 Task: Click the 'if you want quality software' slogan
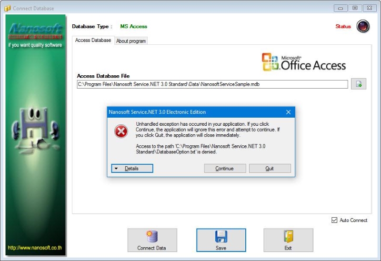click(x=35, y=45)
